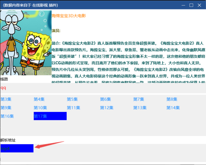206x165 pixels.
Task: Click the 简介 description text
Action: tap(128, 62)
